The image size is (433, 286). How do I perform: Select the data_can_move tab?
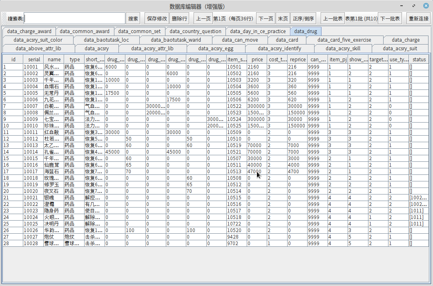(240, 40)
